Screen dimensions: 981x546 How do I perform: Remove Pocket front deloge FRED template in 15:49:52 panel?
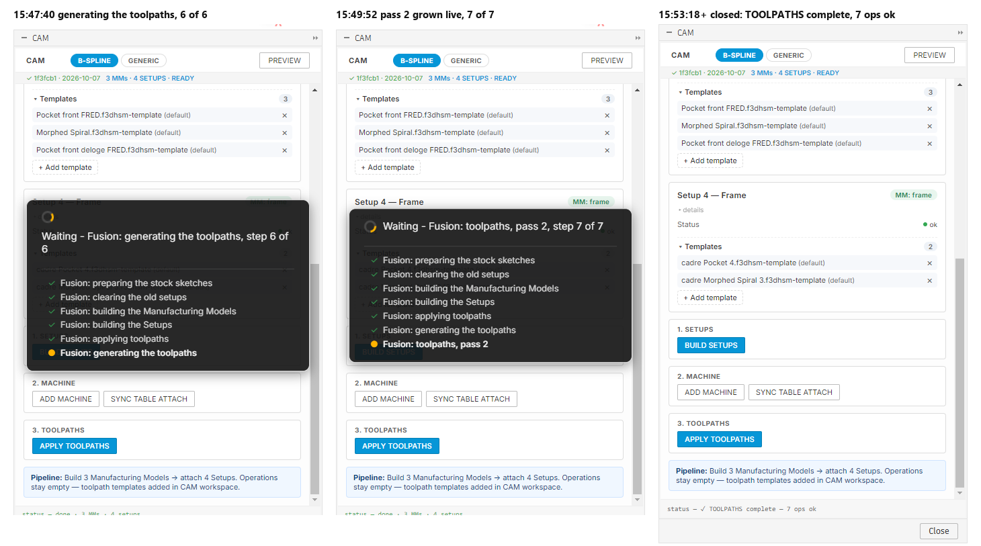pos(607,150)
